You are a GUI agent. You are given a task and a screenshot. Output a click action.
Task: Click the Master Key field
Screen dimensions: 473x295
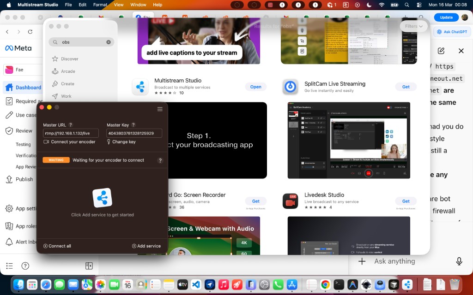[134, 133]
